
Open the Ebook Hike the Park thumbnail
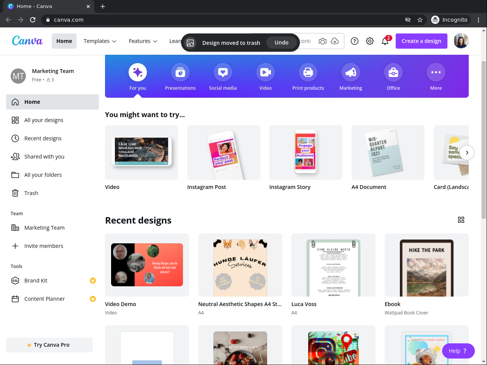pyautogui.click(x=427, y=265)
